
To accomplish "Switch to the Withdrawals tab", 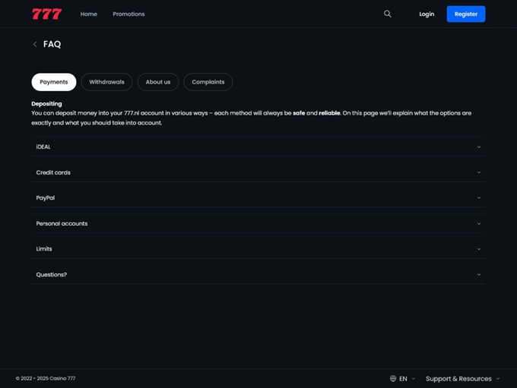I will pos(106,82).
